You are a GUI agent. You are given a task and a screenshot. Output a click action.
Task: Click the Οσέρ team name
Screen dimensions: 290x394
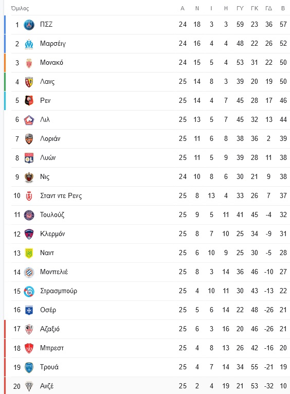[x=48, y=310]
